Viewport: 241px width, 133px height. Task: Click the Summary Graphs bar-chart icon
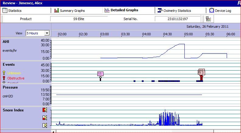point(57,10)
